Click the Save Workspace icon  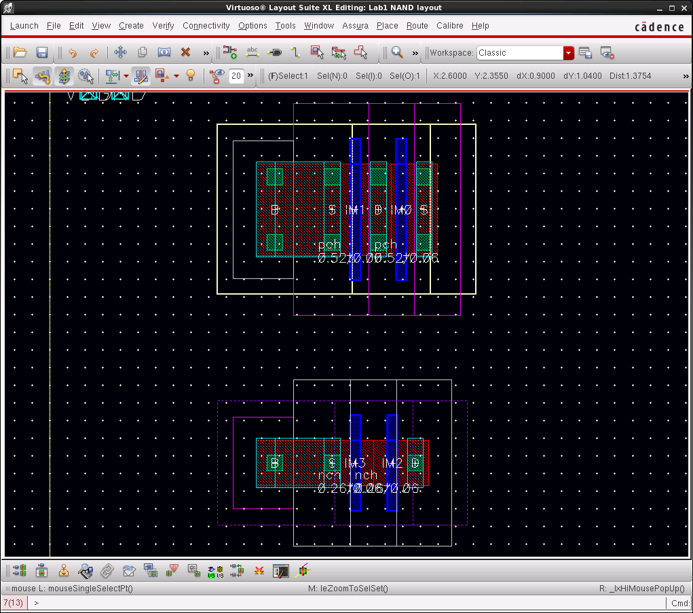coord(585,52)
